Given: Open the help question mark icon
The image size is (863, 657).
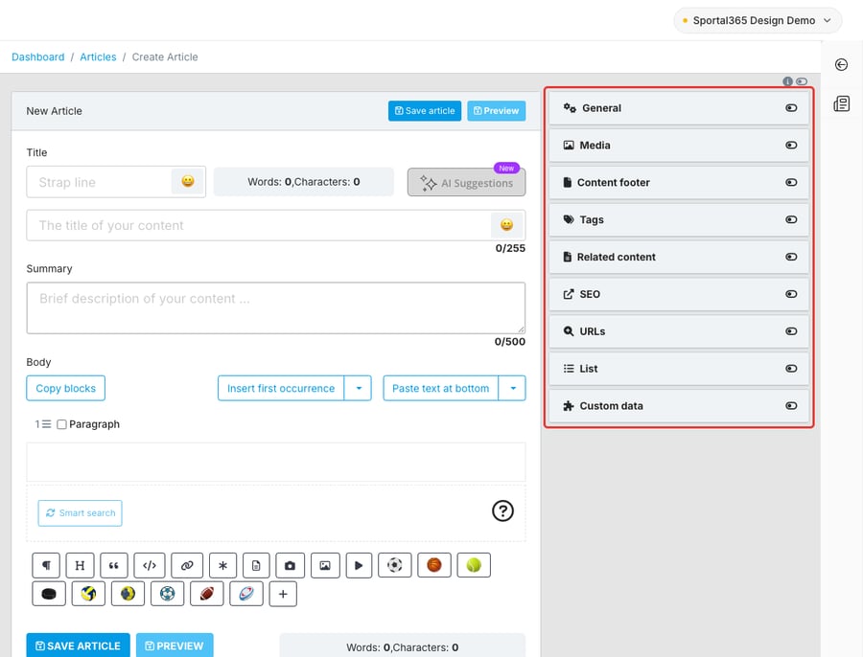Looking at the screenshot, I should (502, 510).
